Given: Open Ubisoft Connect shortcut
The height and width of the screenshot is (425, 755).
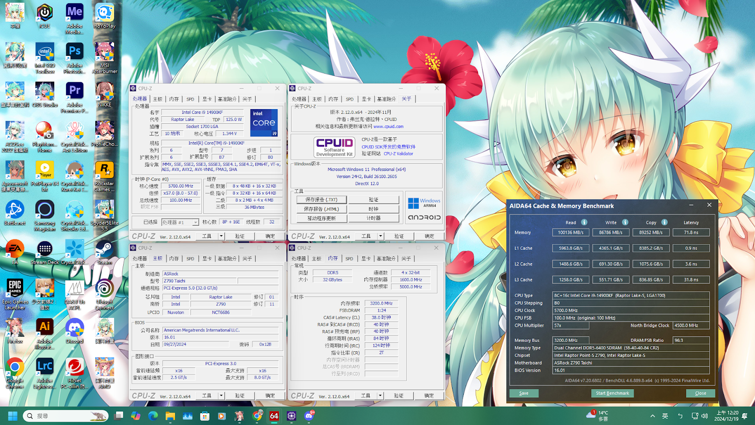Looking at the screenshot, I should pos(104,294).
